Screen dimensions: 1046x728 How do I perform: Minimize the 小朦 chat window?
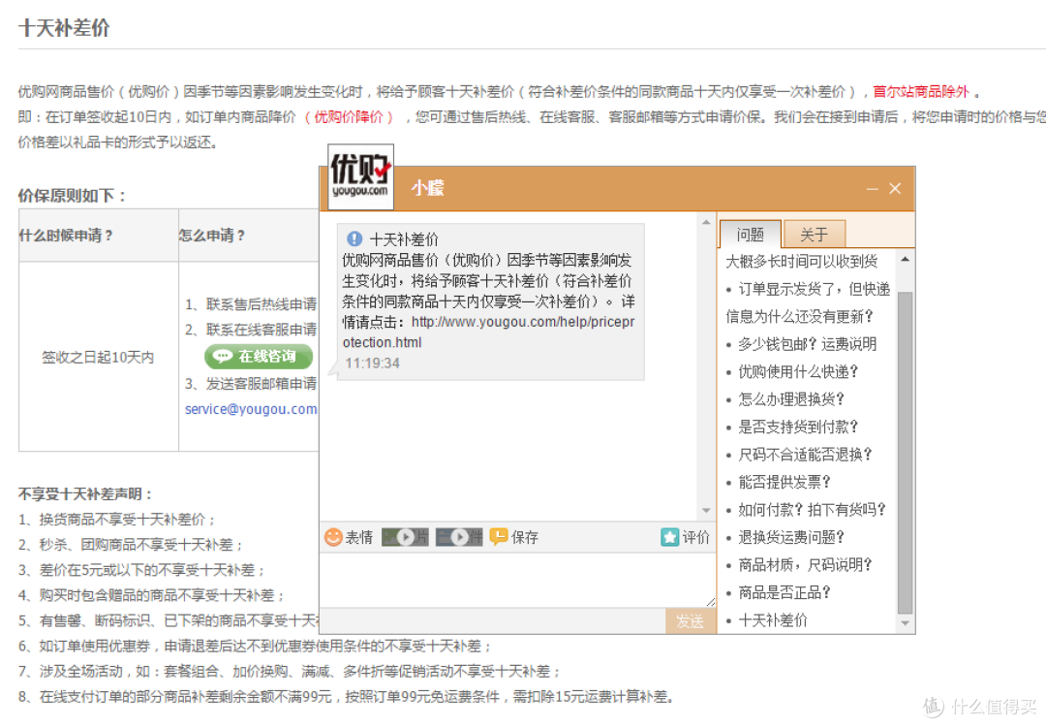pyautogui.click(x=872, y=189)
